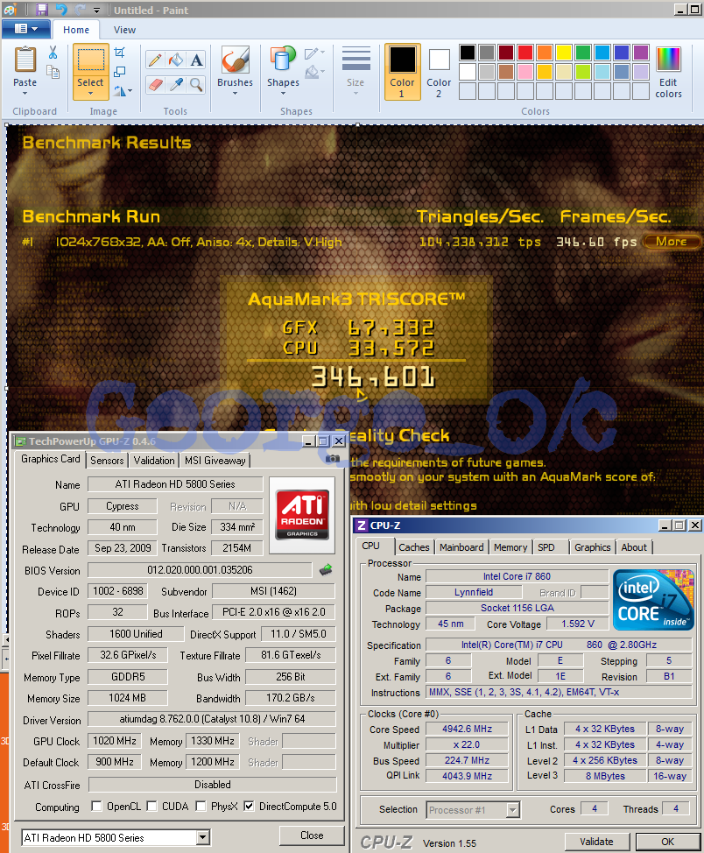Open the Graphics tab in CPU-Z
The image size is (704, 853).
click(x=593, y=547)
